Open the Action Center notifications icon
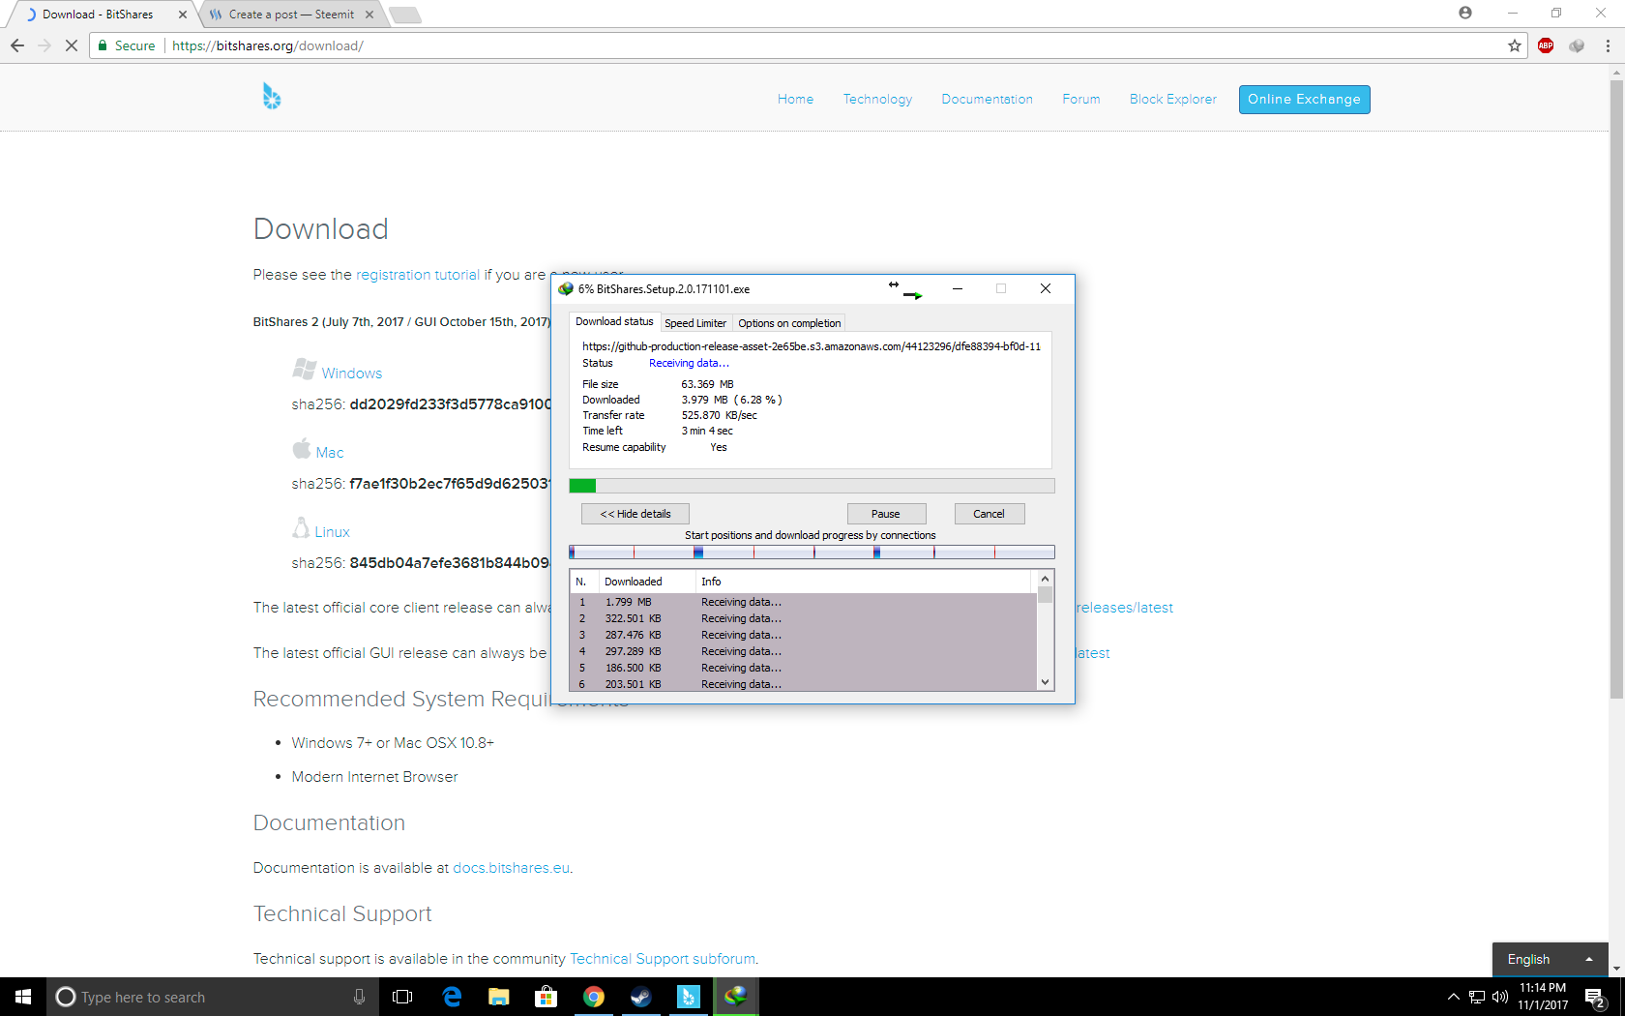Viewport: 1625px width, 1016px height. coord(1596,998)
